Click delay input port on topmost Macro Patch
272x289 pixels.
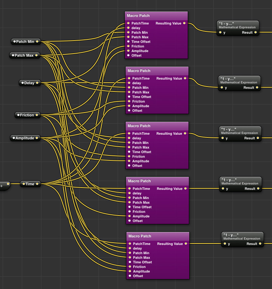(x=128, y=28)
